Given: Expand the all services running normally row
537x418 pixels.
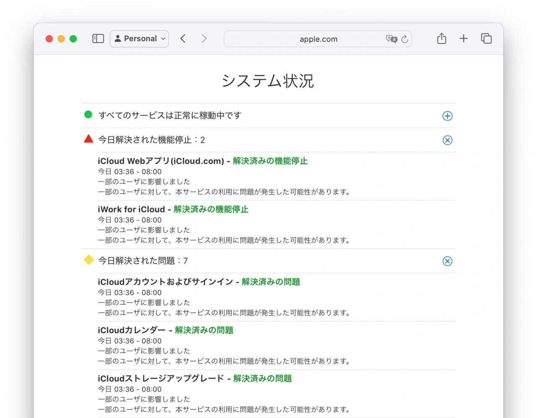Looking at the screenshot, I should tap(447, 116).
